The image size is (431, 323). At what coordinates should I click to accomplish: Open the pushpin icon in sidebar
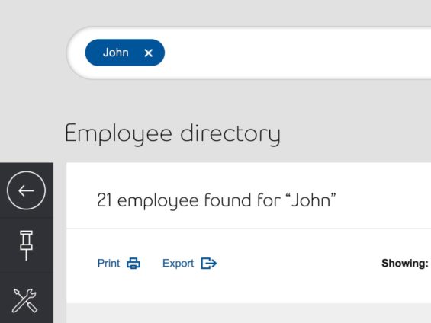point(27,245)
